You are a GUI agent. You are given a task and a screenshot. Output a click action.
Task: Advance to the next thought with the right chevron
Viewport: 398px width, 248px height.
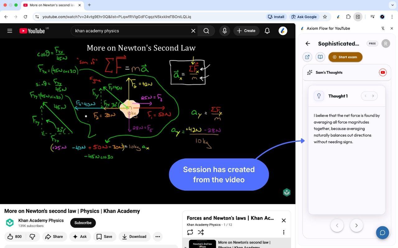pos(373,96)
